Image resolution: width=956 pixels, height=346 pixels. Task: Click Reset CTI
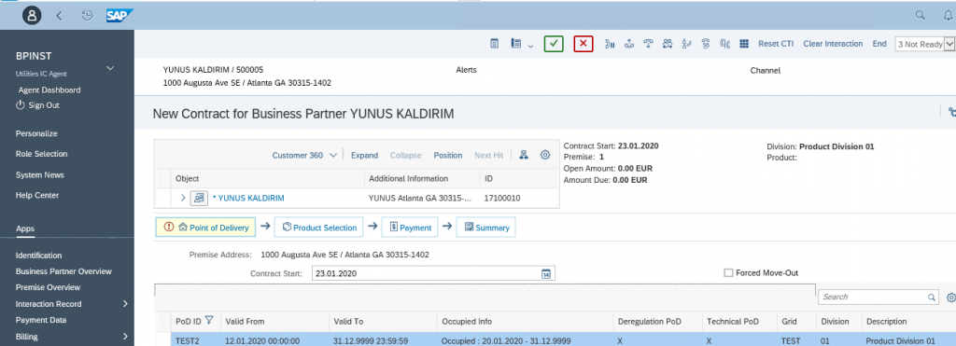coord(776,44)
